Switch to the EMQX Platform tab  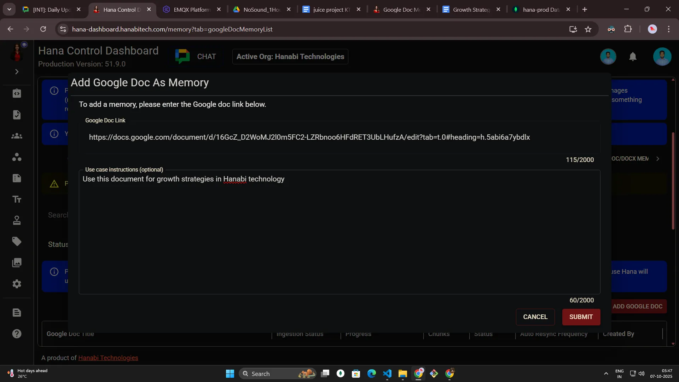pyautogui.click(x=191, y=10)
